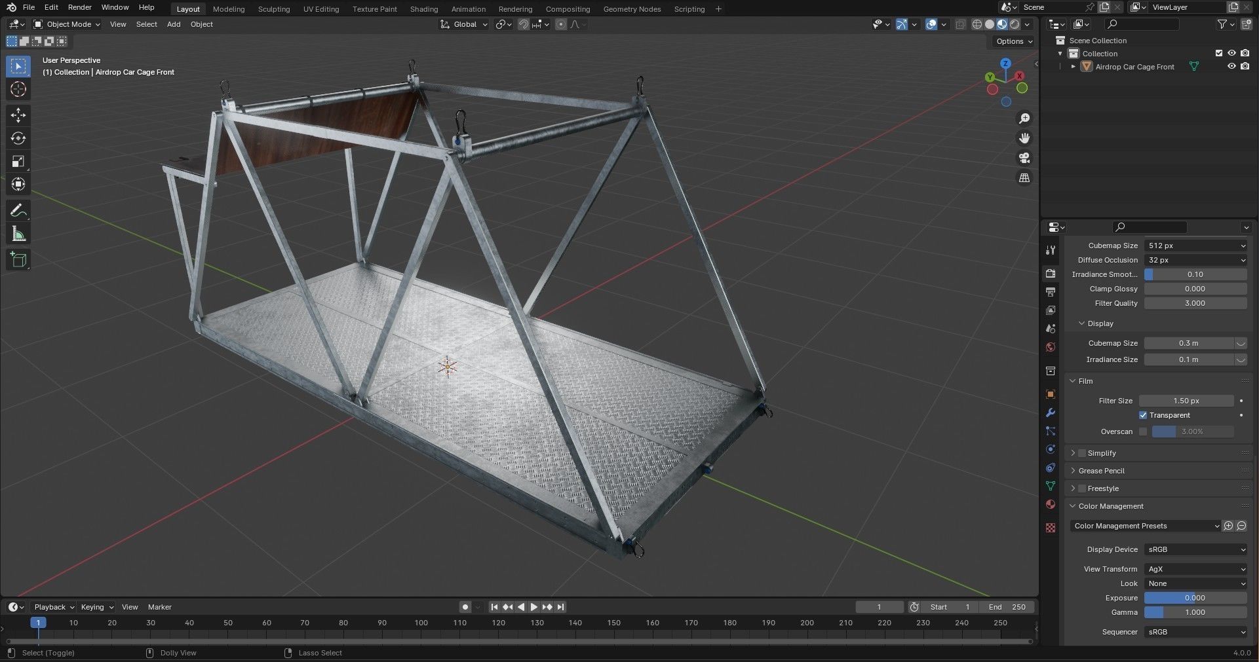
Task: Open the timeline Playback menu
Action: (54, 607)
